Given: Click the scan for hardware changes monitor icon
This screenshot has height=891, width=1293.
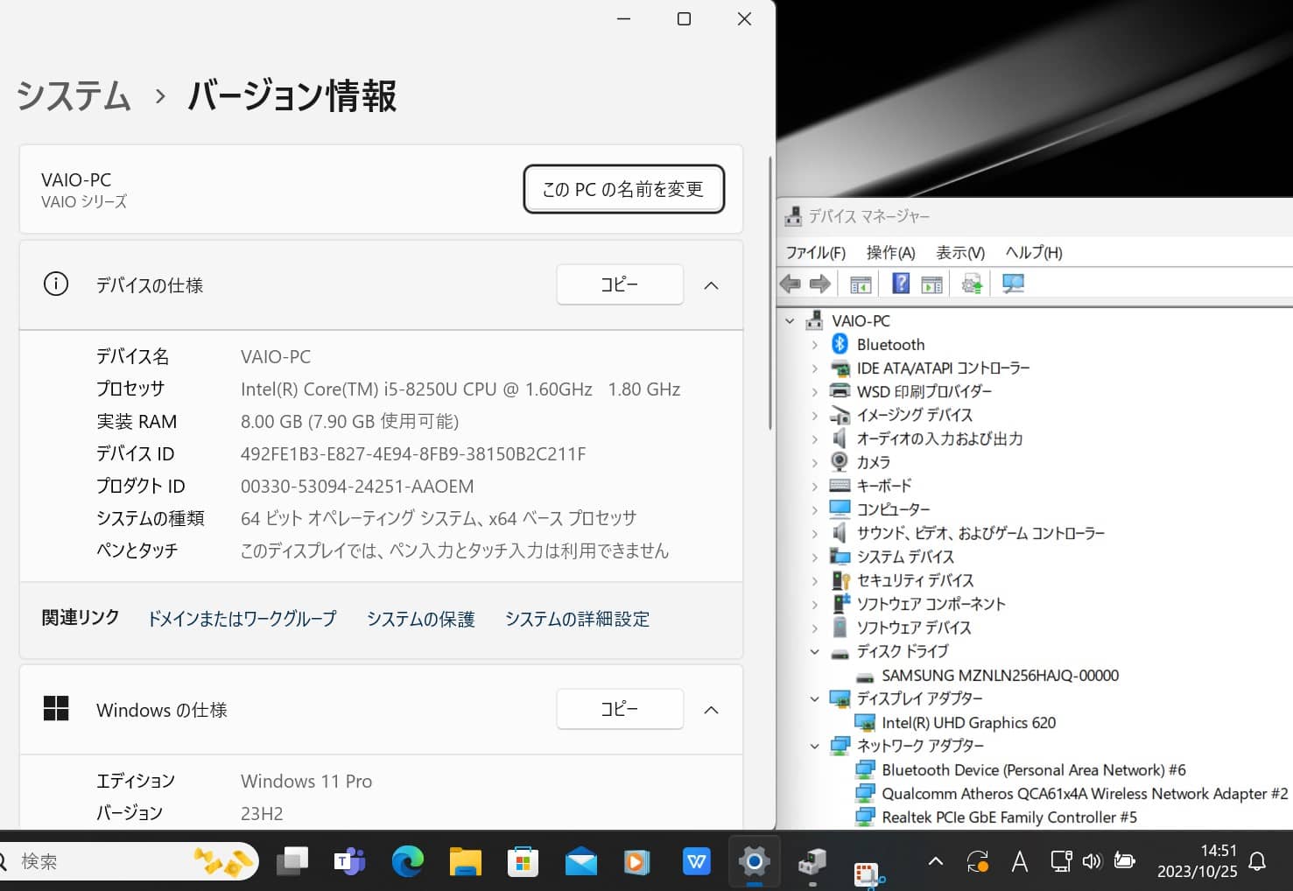Looking at the screenshot, I should tap(1013, 284).
